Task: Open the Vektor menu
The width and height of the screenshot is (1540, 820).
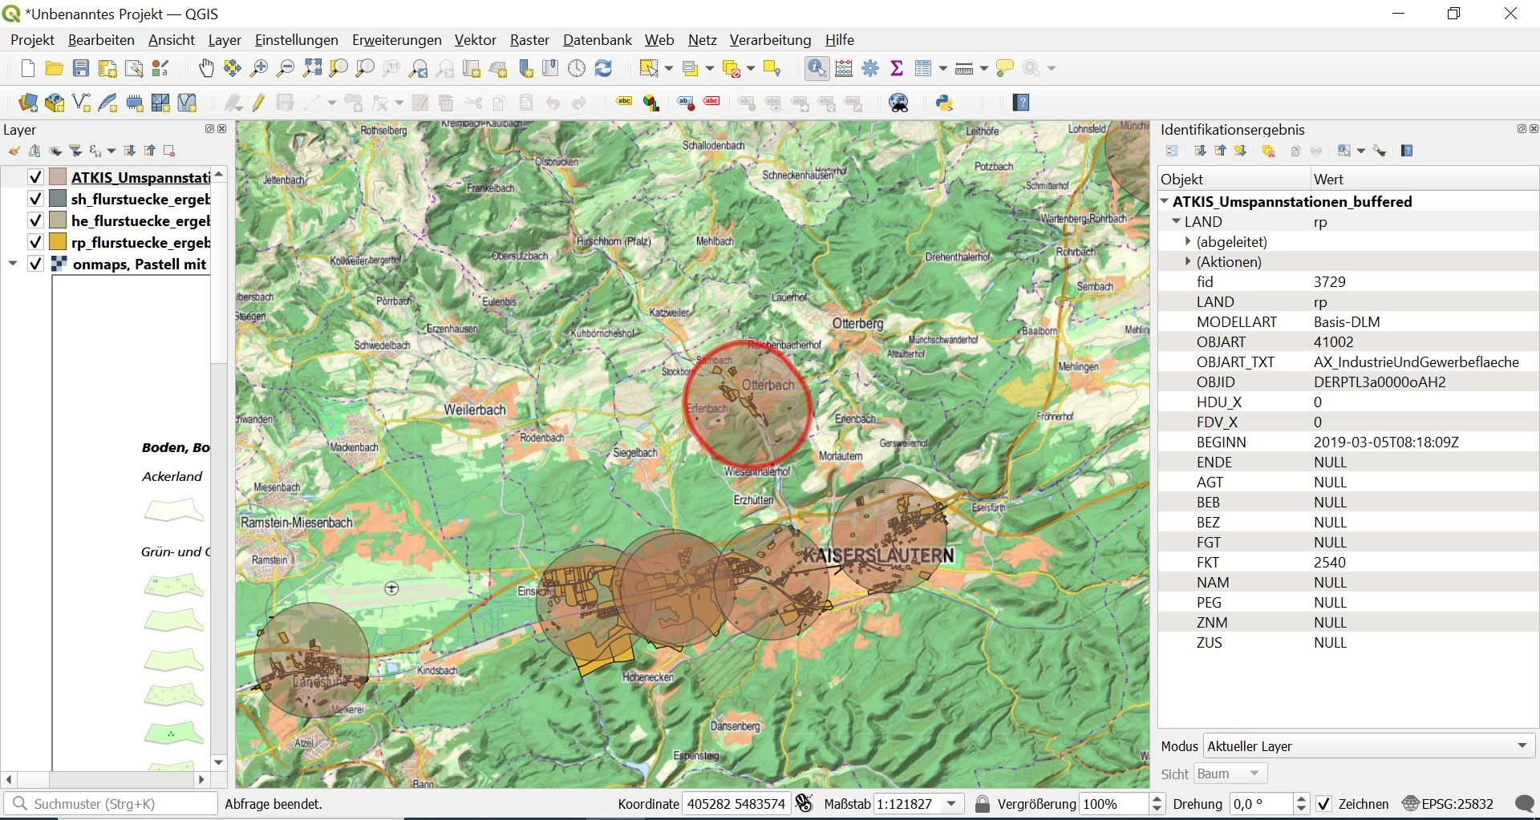Action: point(475,39)
